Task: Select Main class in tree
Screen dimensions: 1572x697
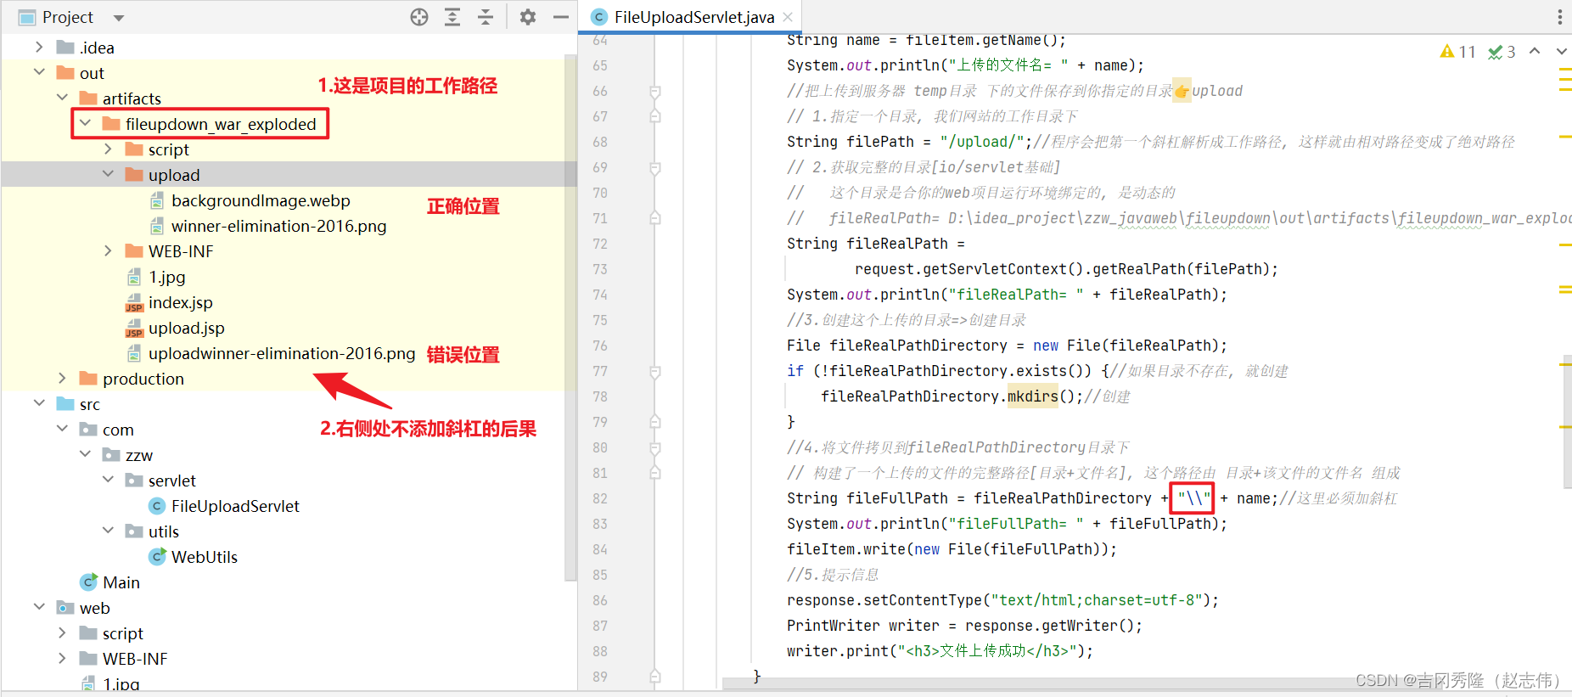Action: [121, 582]
